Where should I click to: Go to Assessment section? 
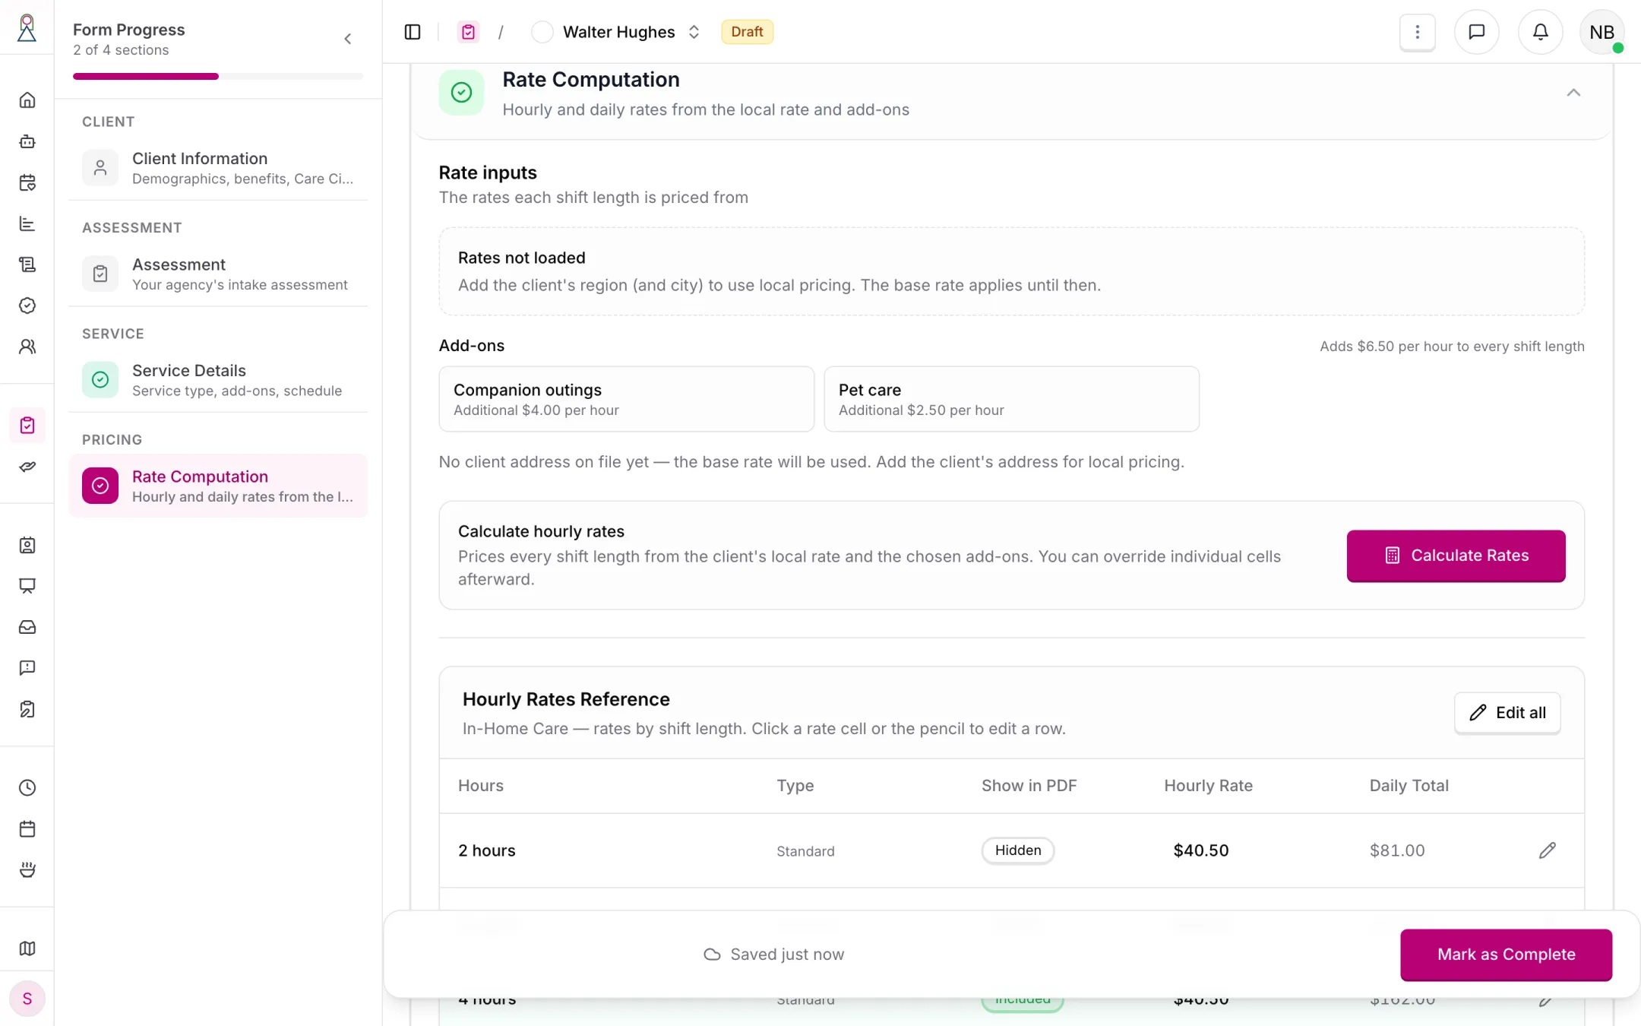tap(218, 274)
